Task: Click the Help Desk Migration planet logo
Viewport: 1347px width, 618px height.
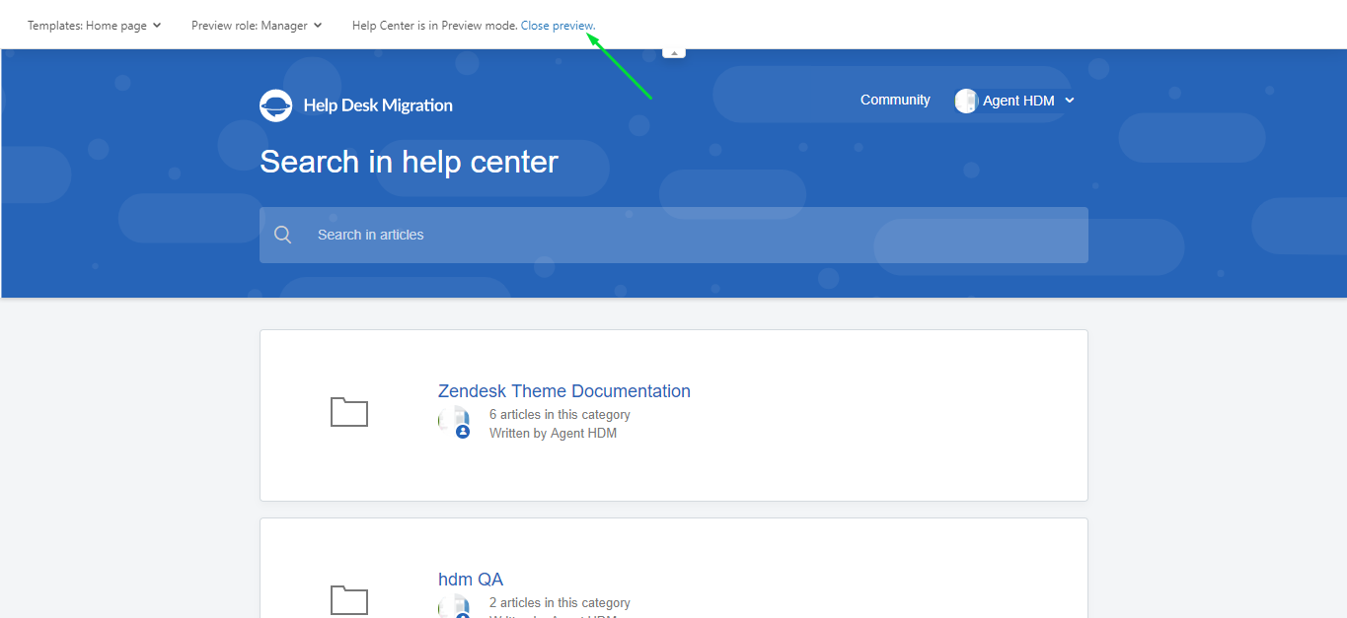Action: pyautogui.click(x=275, y=105)
